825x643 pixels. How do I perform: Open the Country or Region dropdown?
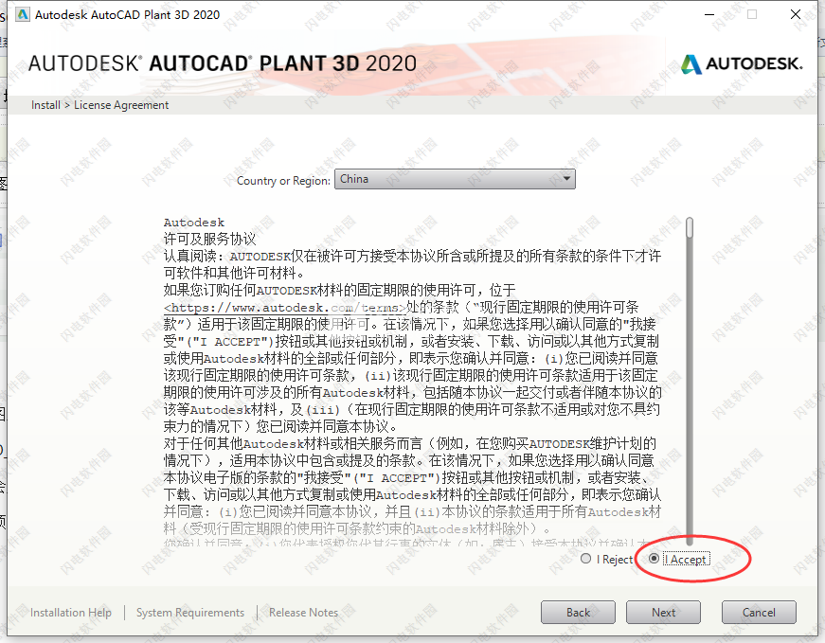[455, 179]
